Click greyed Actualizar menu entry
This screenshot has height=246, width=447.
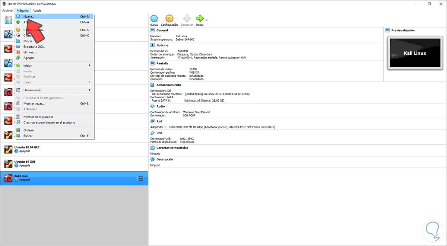[x=54, y=109]
